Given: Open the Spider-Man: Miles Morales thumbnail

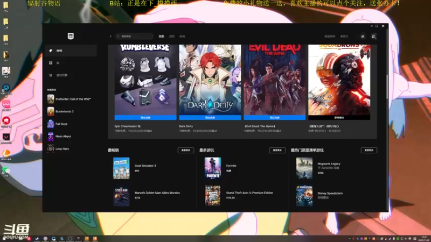Looking at the screenshot, I should 121,195.
